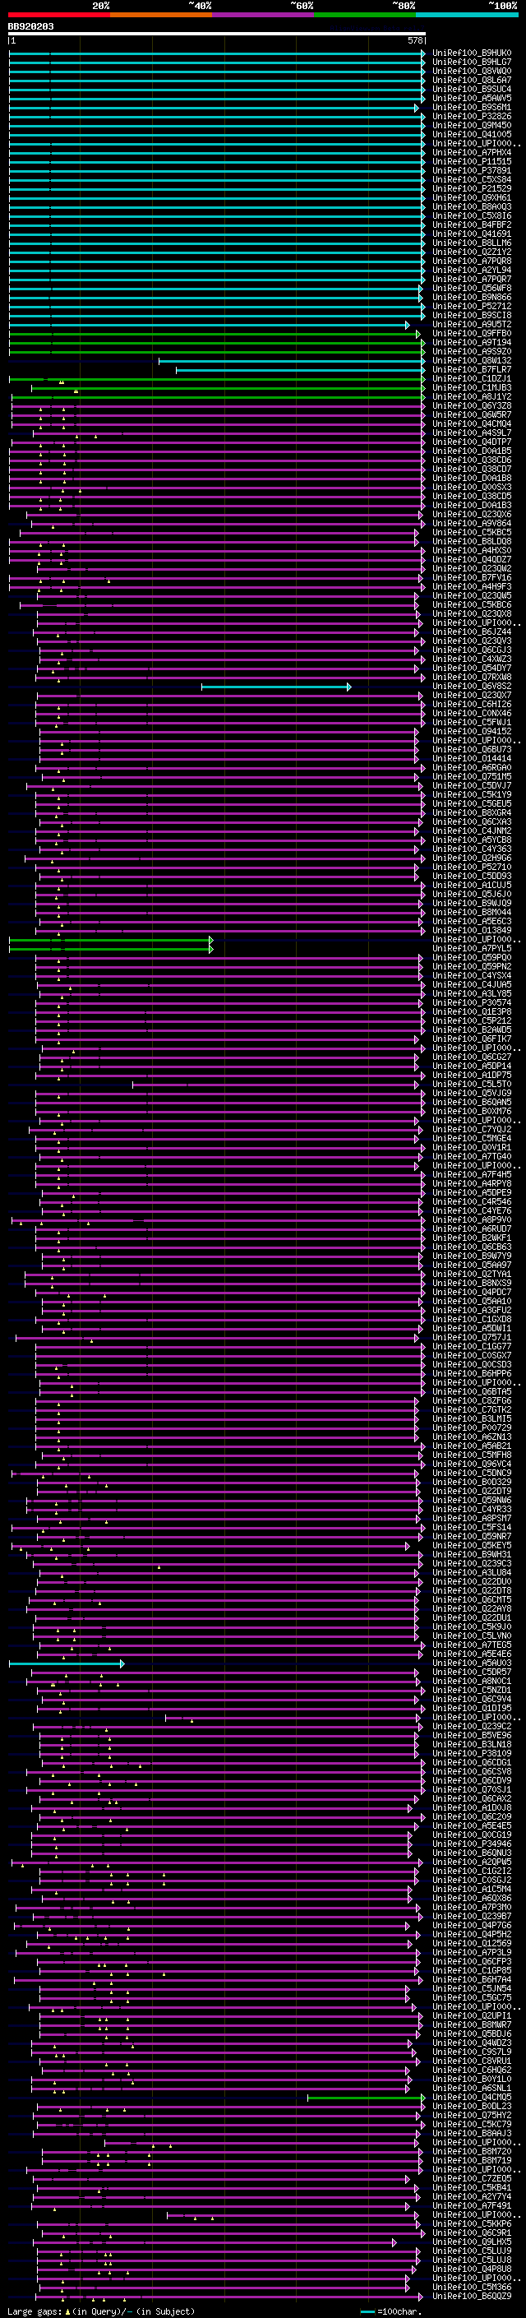Click hit label UniRef100_B9HUK0
Viewport: 526px width, 2318px height.
(472, 53)
